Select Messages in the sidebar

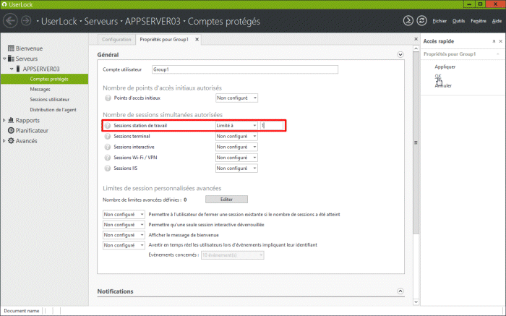40,90
